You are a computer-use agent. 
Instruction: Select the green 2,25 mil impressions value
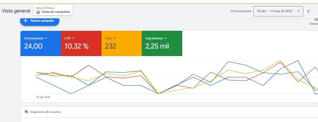(157, 46)
